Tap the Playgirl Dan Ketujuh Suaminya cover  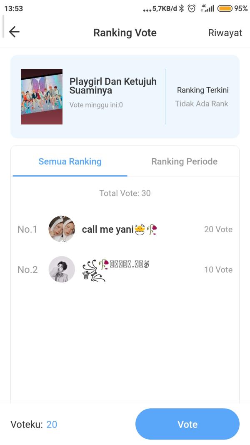coord(42,96)
